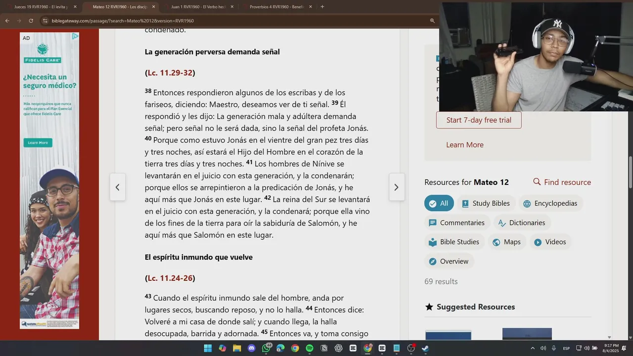The width and height of the screenshot is (633, 356).
Task: Open a new browser tab
Action: click(322, 7)
